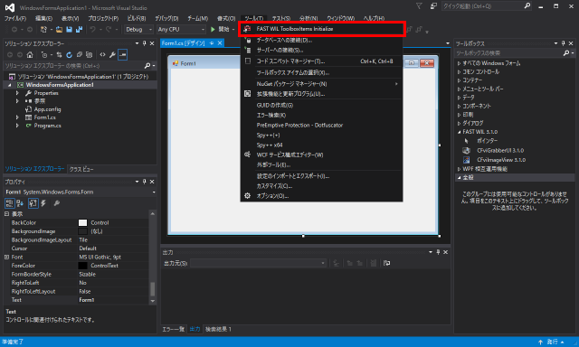This screenshot has height=347, width=579.
Task: Select the CFviGrabberUI 3.1.0 toolbox item
Action: pyautogui.click(x=500, y=150)
